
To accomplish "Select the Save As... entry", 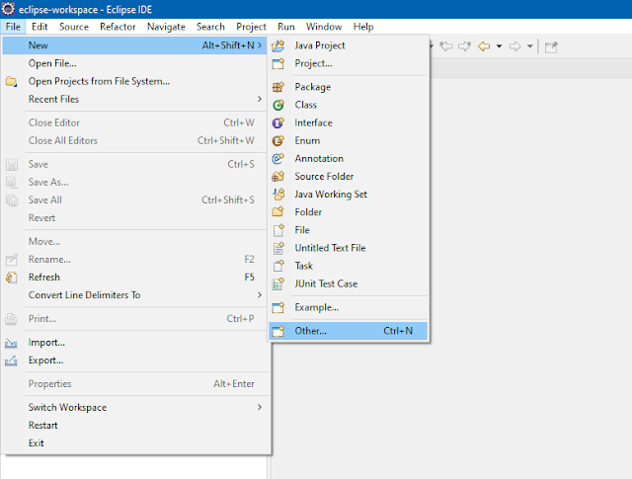I will tap(135, 183).
